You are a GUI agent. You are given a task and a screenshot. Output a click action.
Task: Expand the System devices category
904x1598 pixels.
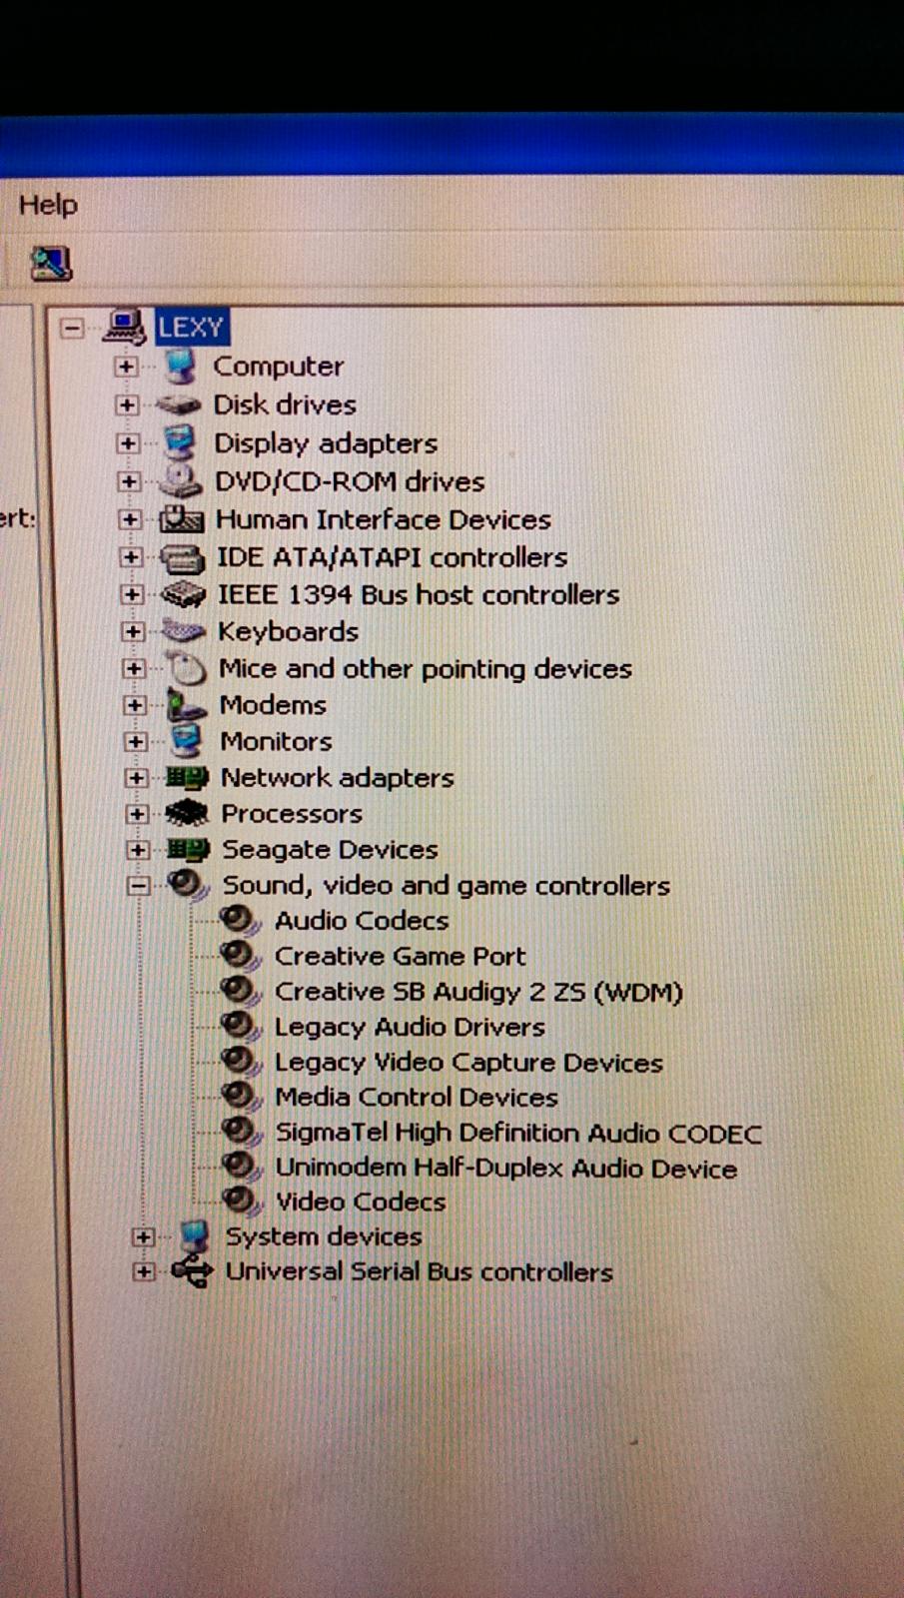click(143, 1236)
